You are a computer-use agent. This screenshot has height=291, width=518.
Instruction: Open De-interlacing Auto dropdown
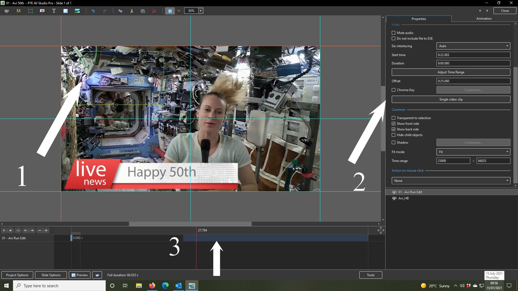pos(473,46)
